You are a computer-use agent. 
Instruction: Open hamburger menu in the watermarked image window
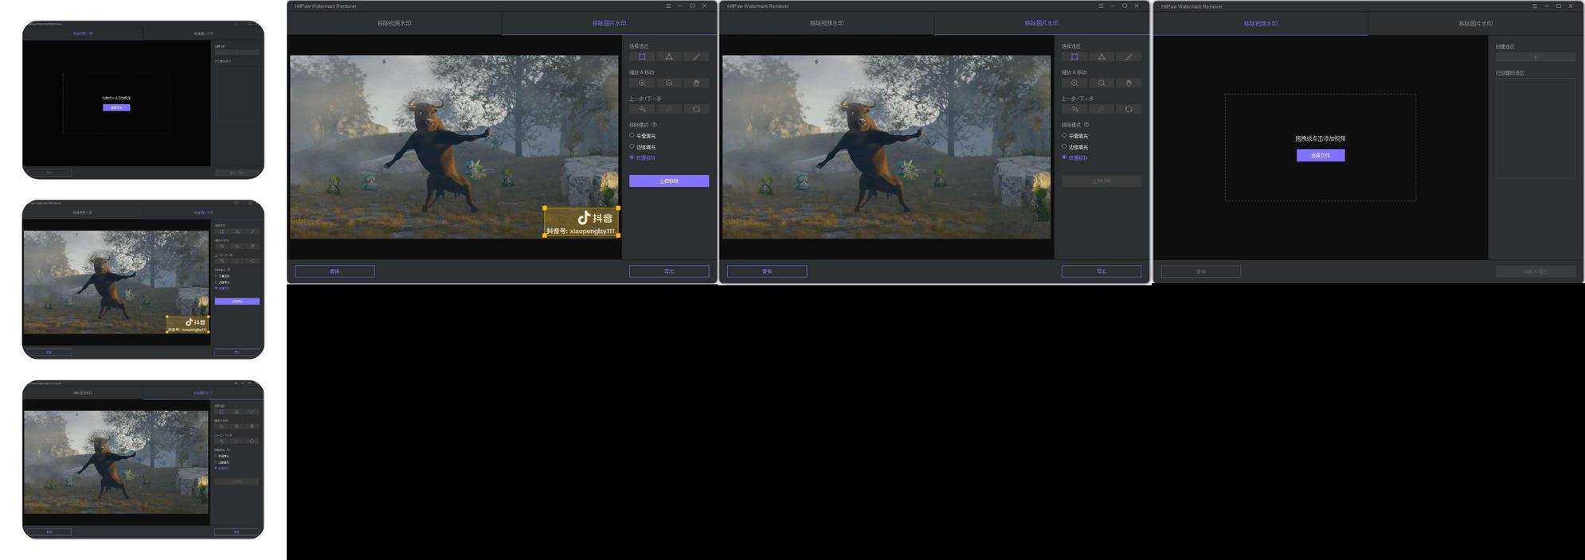(x=668, y=6)
